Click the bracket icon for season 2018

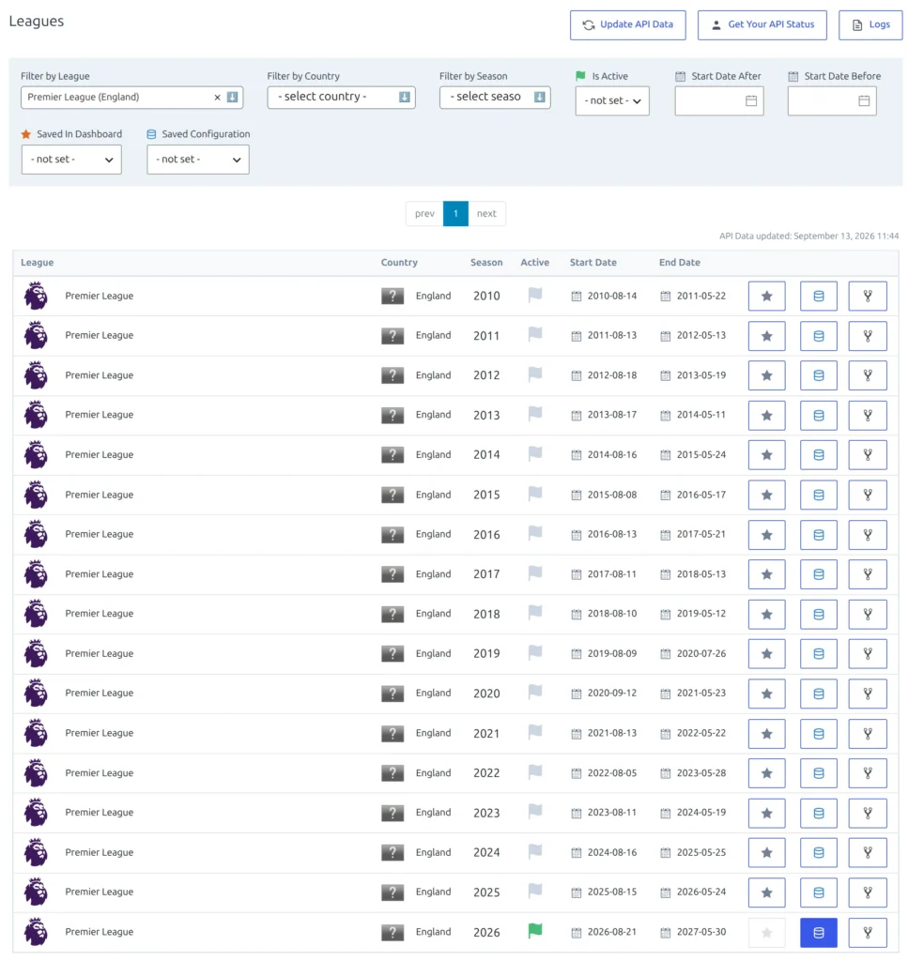point(868,614)
